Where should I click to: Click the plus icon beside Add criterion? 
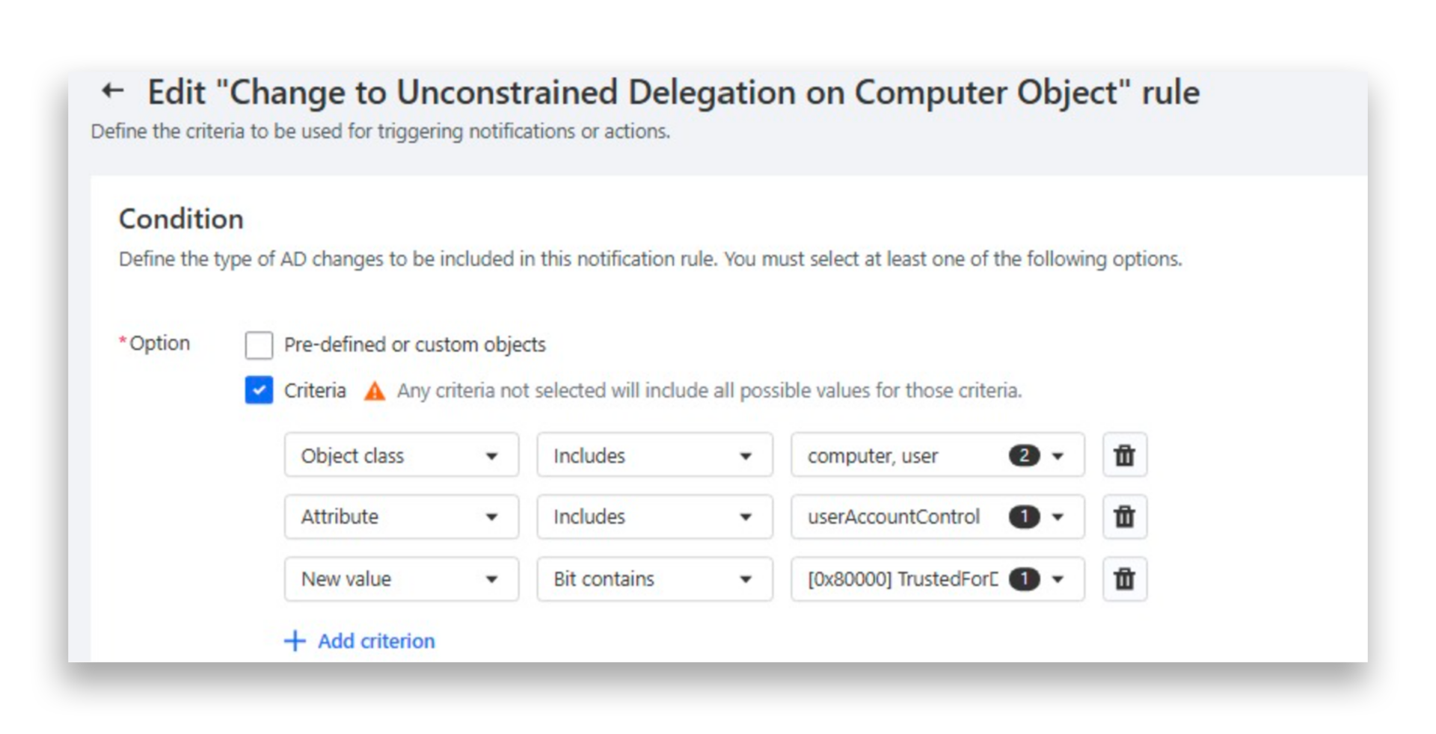294,641
